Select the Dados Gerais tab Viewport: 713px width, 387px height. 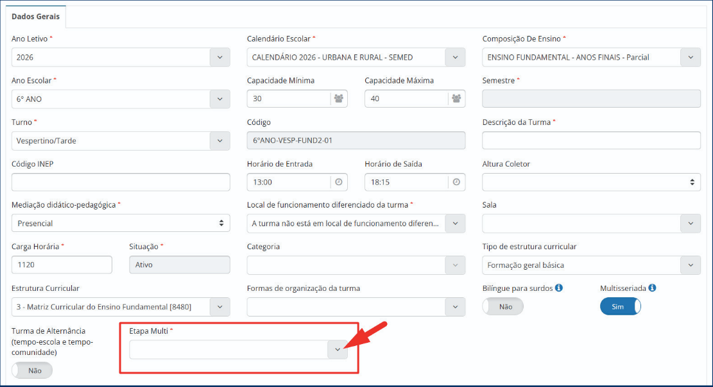(x=35, y=17)
